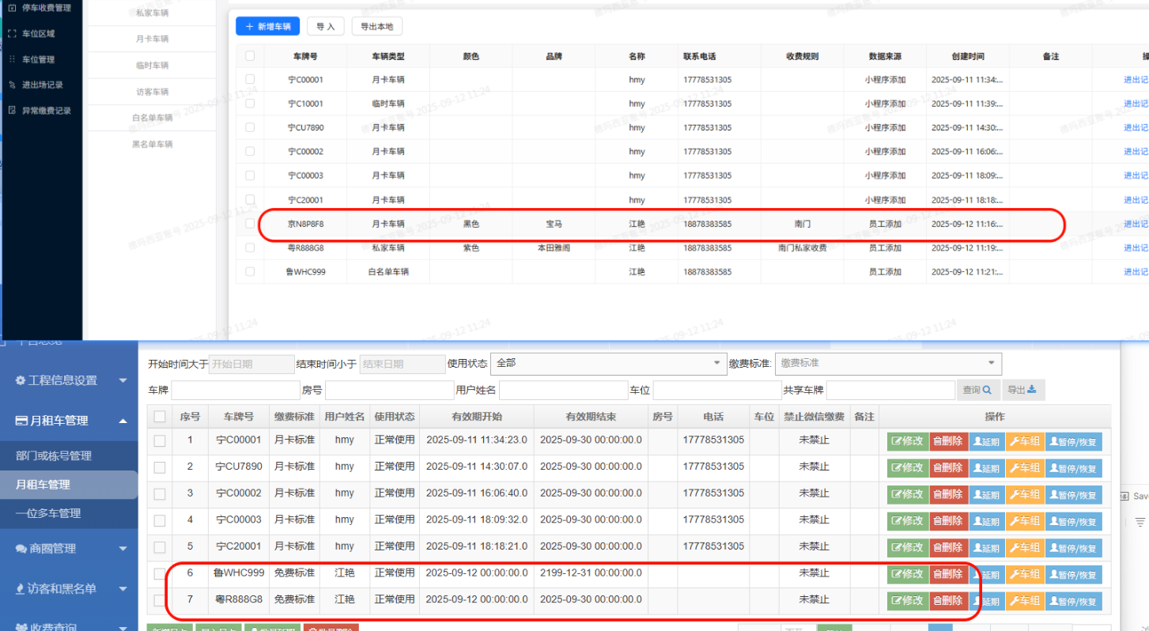Click the blue 新增车辆 button
Viewport: 1149px width, 631px height.
(x=267, y=26)
